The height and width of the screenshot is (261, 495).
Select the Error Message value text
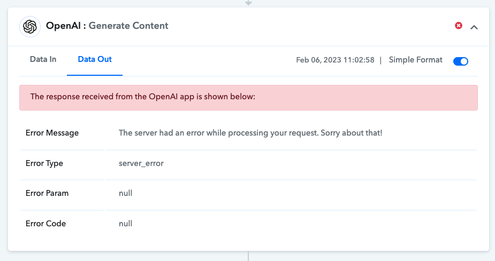250,133
